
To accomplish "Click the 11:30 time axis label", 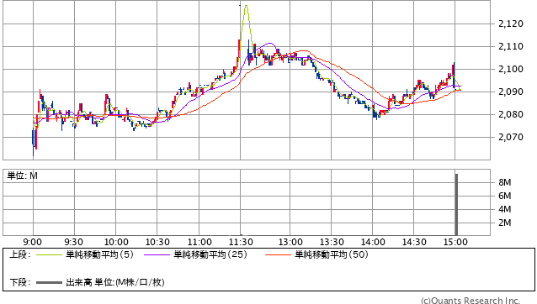I will click(241, 242).
